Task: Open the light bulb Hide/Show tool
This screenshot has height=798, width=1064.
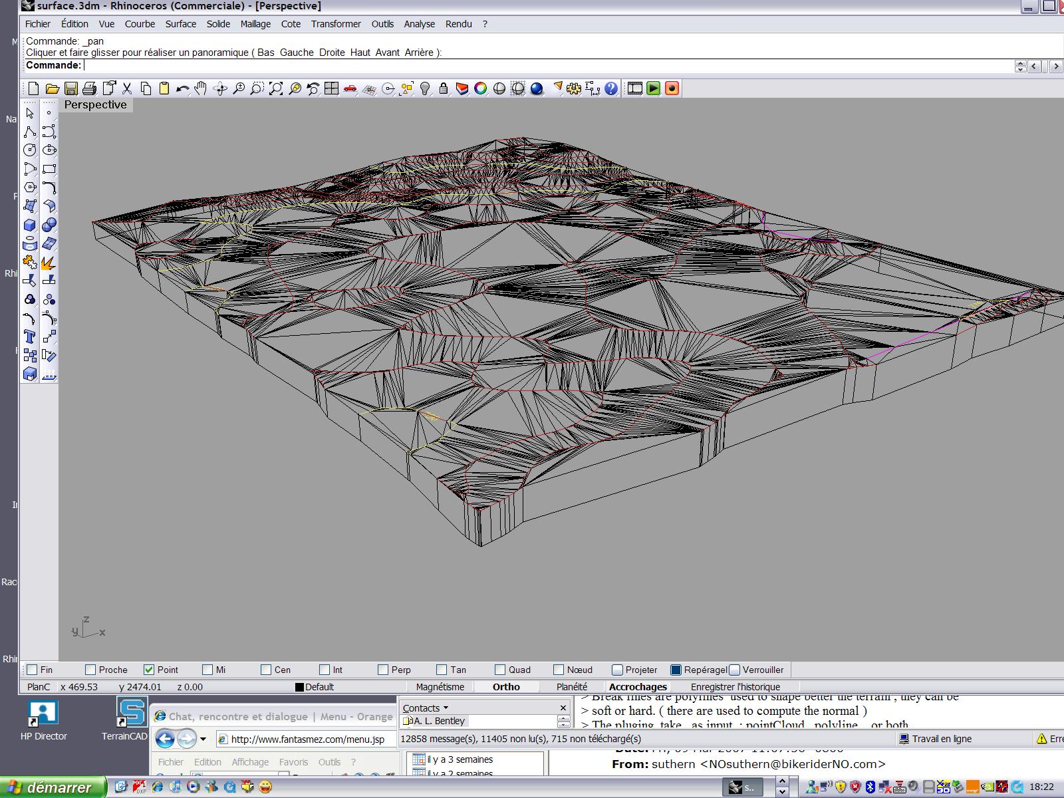Action: point(426,88)
